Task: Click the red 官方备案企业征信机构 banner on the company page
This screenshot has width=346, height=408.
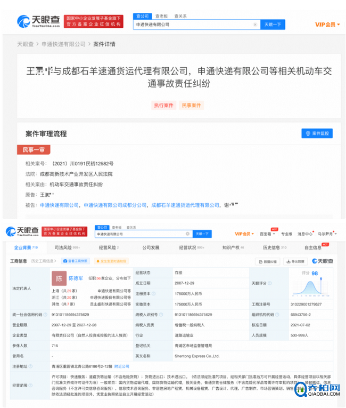Action: pyautogui.click(x=64, y=231)
